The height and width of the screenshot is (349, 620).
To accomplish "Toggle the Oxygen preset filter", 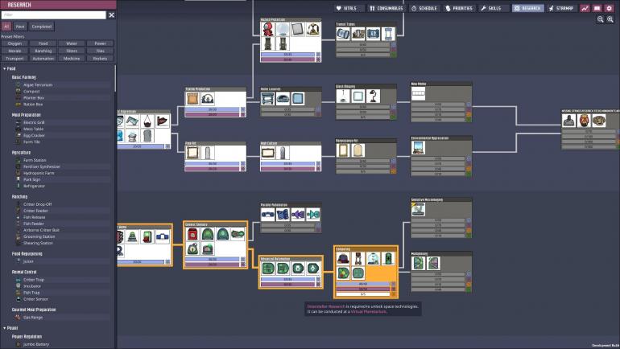I will tap(15, 43).
